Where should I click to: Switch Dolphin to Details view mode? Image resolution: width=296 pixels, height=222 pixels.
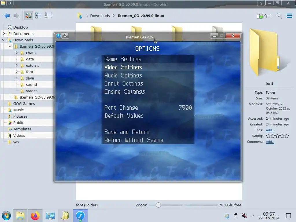coord(48,16)
